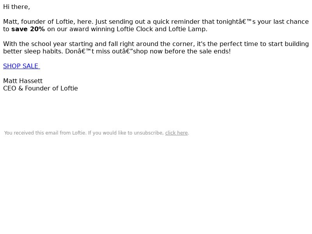Viewport: 312px width, 234px height.
Task: Follow the 'click here' unsubscribe link
Action: click(x=177, y=133)
